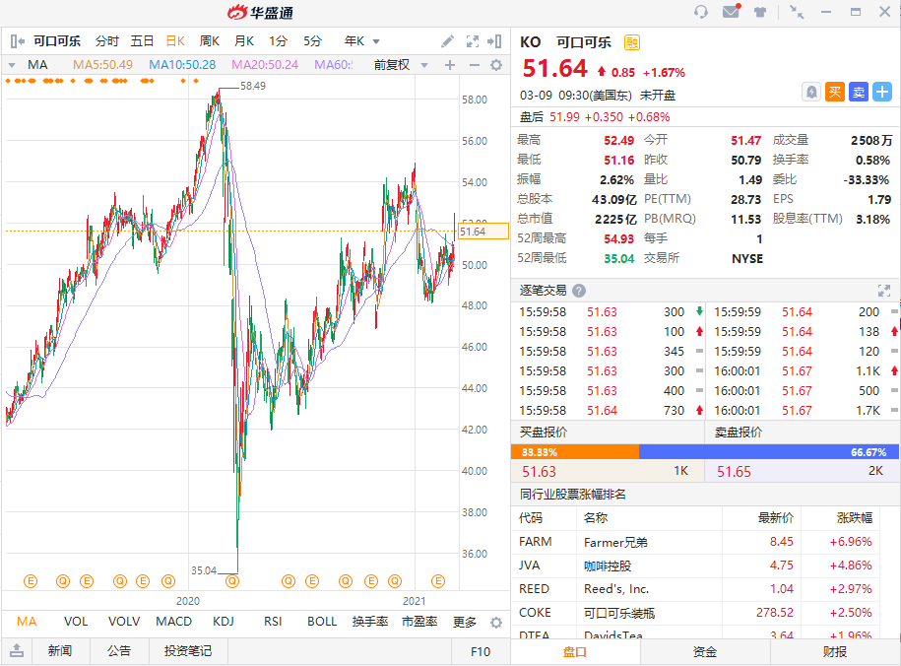Open customer service headset icon
Screen dimensions: 901x666
click(x=700, y=12)
